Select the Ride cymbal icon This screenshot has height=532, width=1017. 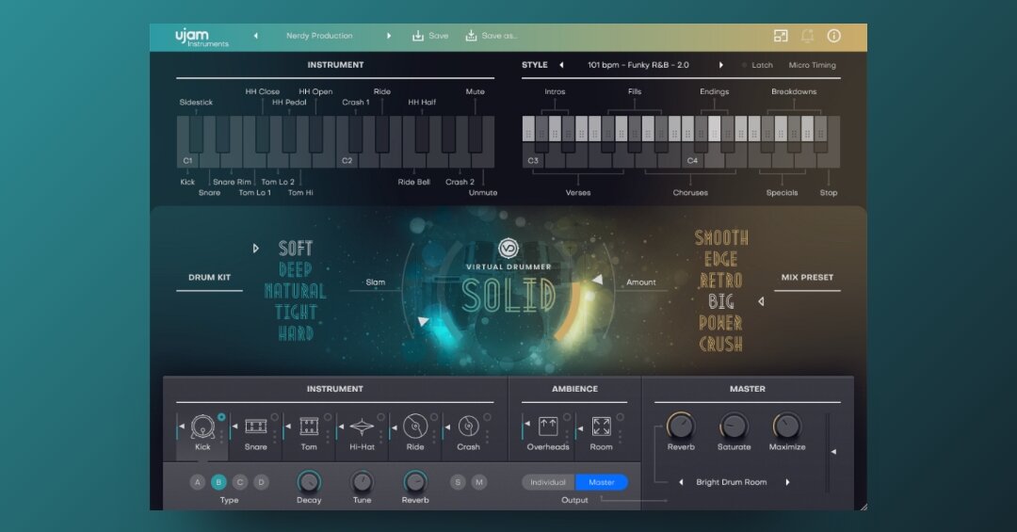[x=415, y=427]
